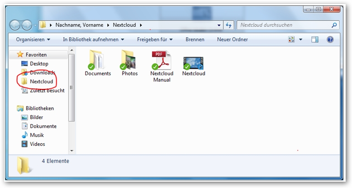Open Desktop in favorites
Screen dimensions: 352x188
[x=39, y=63]
